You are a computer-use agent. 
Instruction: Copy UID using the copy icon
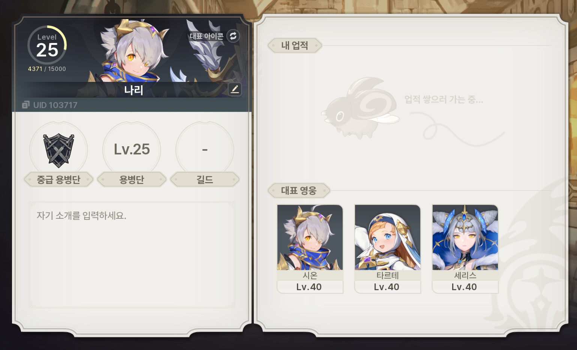25,105
